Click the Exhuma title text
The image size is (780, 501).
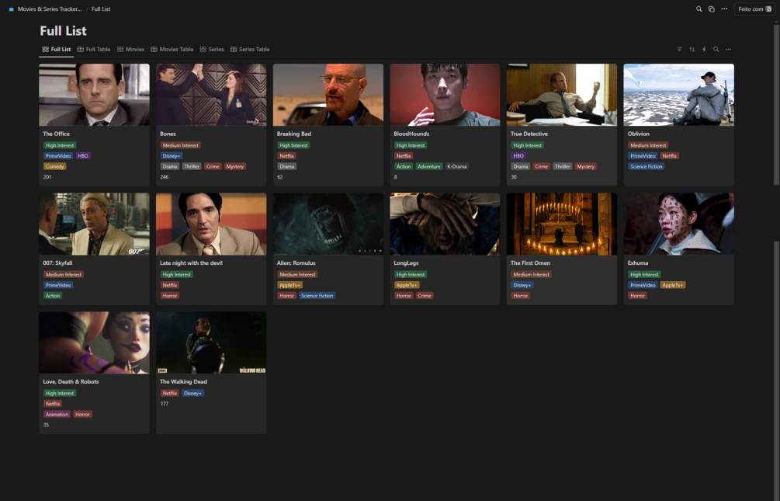pos(638,263)
